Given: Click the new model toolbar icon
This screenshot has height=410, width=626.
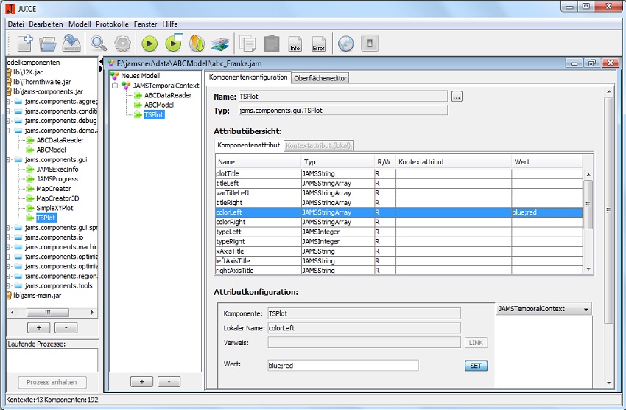Looking at the screenshot, I should 24,44.
